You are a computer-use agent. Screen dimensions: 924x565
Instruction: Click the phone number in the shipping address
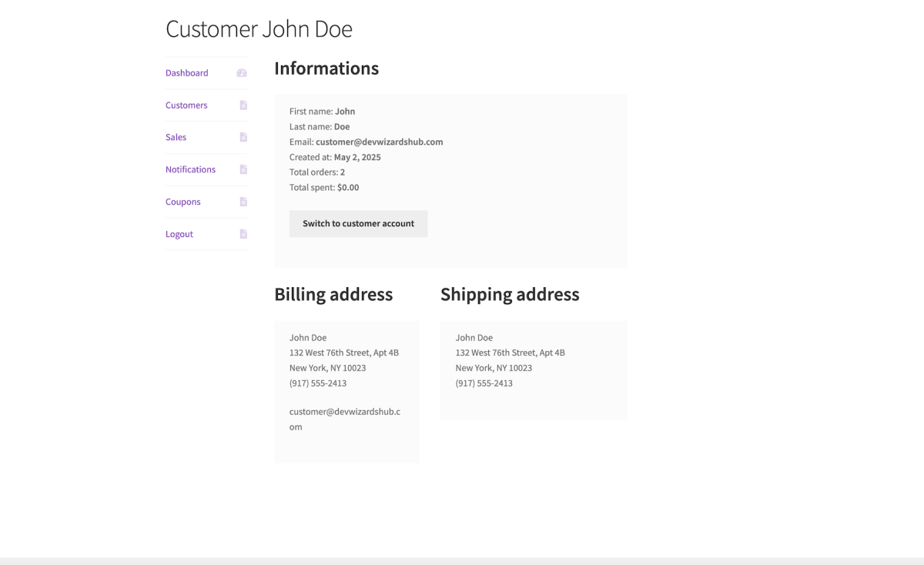coord(484,383)
